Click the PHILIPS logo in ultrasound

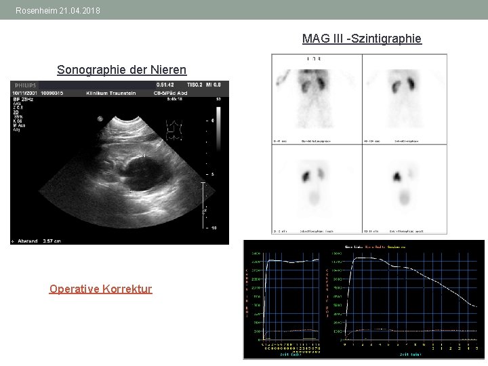click(x=25, y=85)
